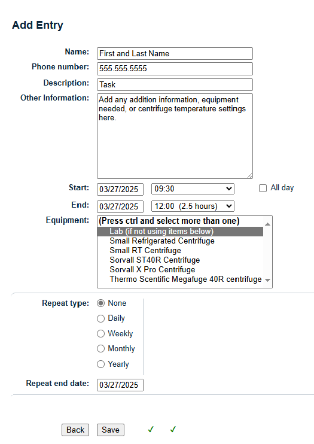This screenshot has width=314, height=444.
Task: Click the Name input field
Action: (175, 53)
